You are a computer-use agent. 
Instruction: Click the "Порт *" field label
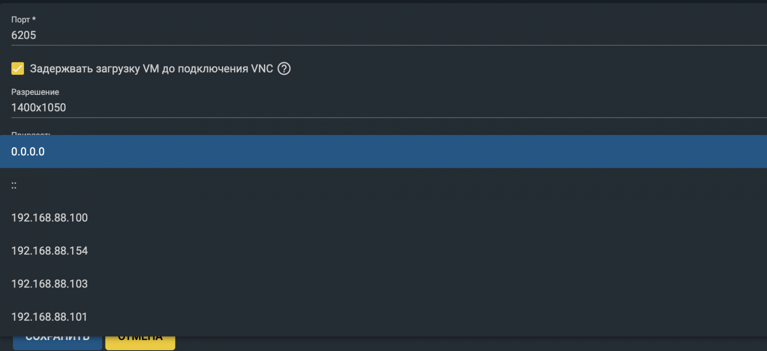coord(20,20)
